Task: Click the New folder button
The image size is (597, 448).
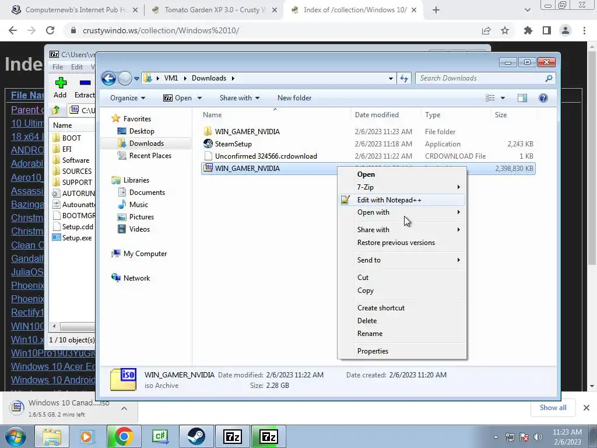Action: pyautogui.click(x=294, y=98)
